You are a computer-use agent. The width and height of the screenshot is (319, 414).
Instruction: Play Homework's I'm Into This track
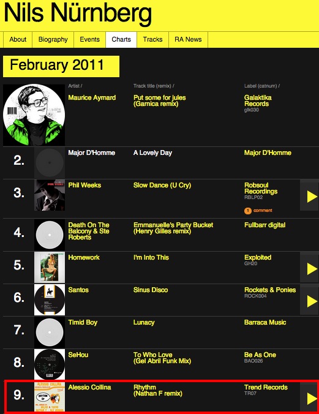(309, 267)
